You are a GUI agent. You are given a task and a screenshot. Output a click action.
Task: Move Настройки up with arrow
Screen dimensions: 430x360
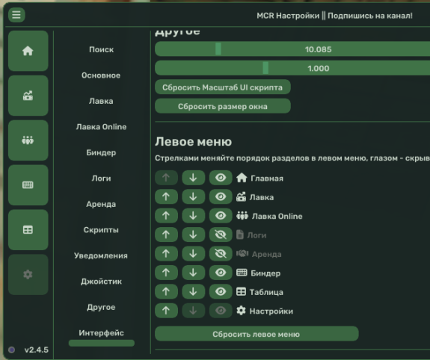tap(166, 311)
